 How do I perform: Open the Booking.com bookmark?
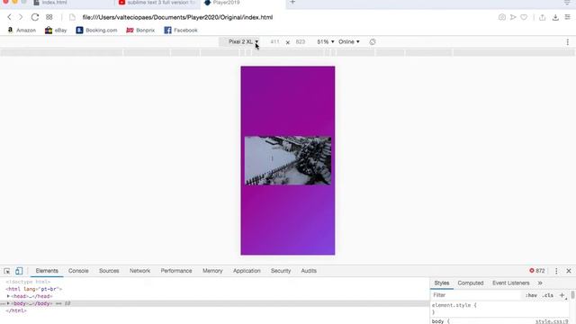click(96, 30)
